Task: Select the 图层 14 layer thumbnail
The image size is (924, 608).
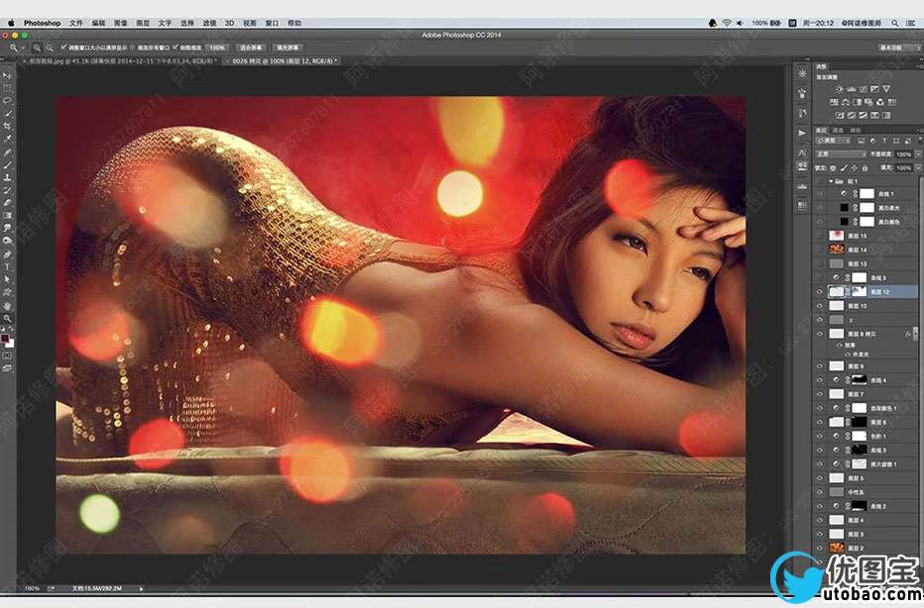Action: tap(837, 251)
